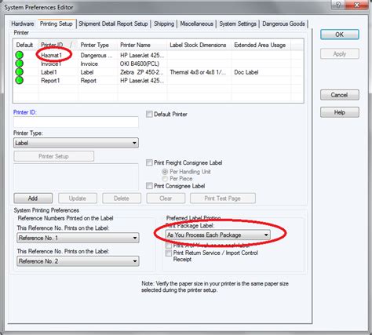Click the Extended Area Usage column header
372x335 pixels.
(x=261, y=45)
